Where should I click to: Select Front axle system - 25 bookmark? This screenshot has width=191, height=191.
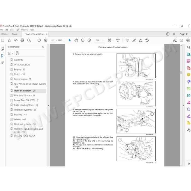25,91
